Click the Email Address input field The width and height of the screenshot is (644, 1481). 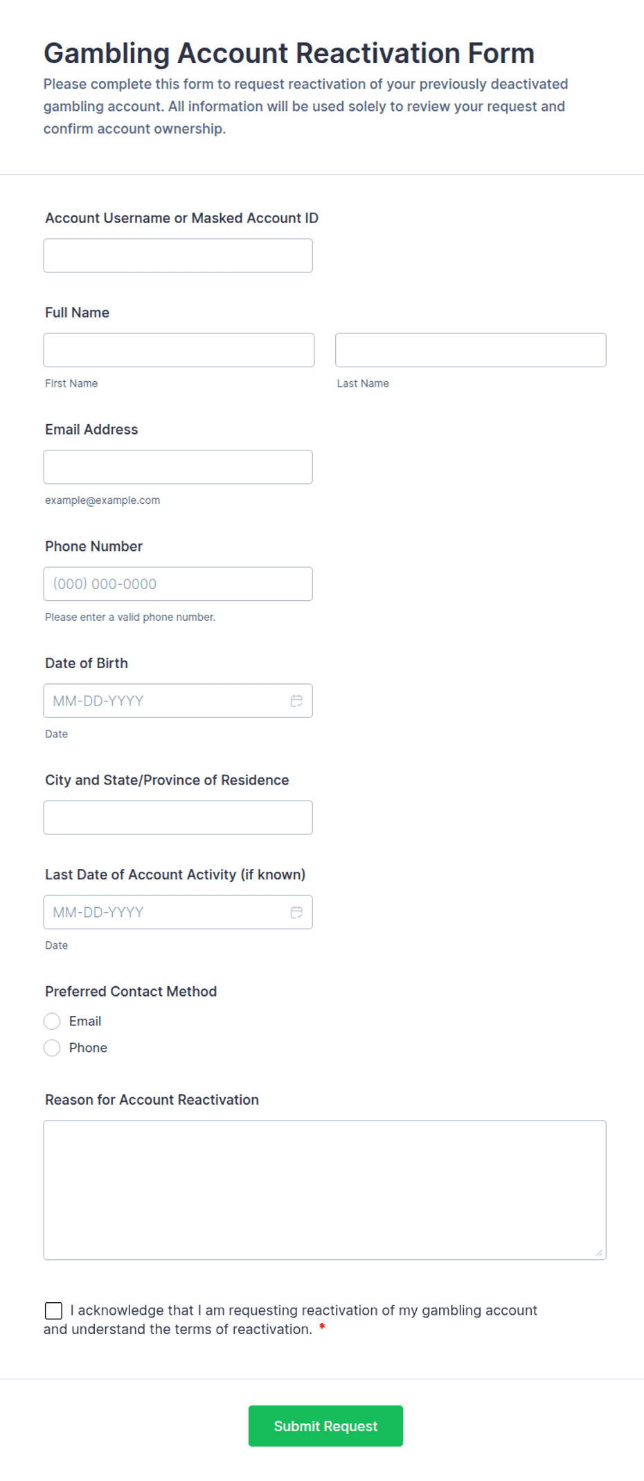[x=178, y=467]
